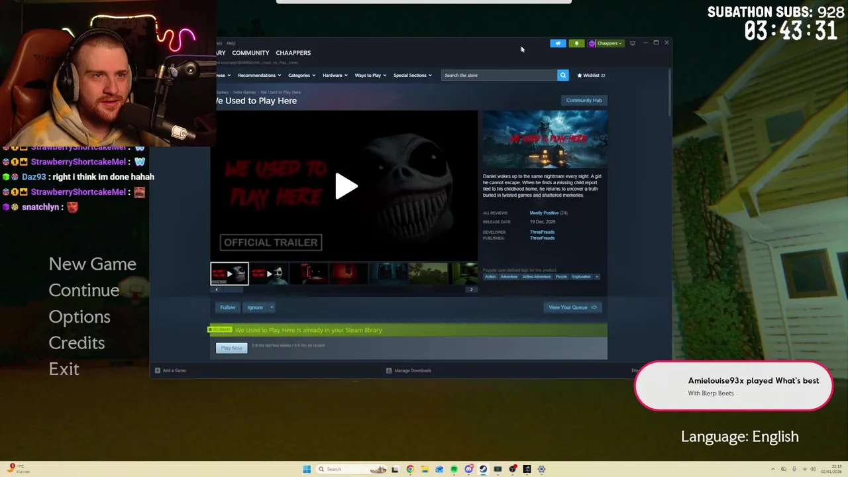848x477 pixels.
Task: Expand more tags with plus button
Action: (596, 276)
